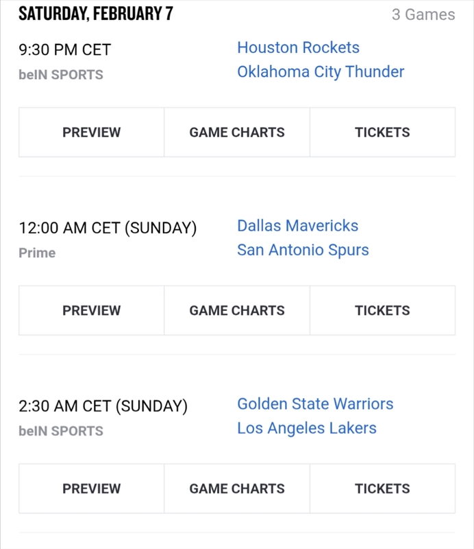The height and width of the screenshot is (549, 474).
Task: Open the Golden State Warriors team link
Action: coord(315,404)
